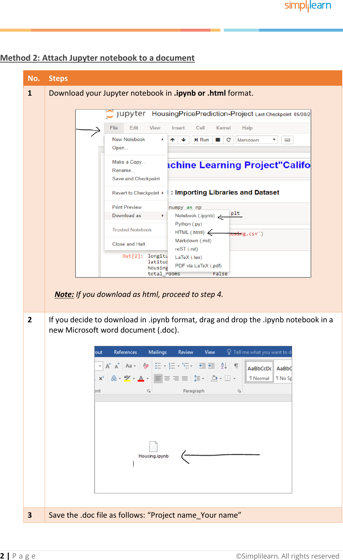Switch to View tab in Word

point(210,352)
